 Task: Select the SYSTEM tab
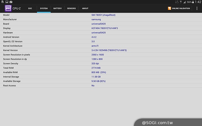tap(44, 9)
